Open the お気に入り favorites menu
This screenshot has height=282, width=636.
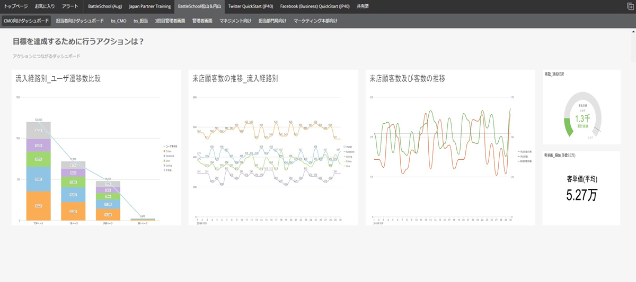coord(45,6)
